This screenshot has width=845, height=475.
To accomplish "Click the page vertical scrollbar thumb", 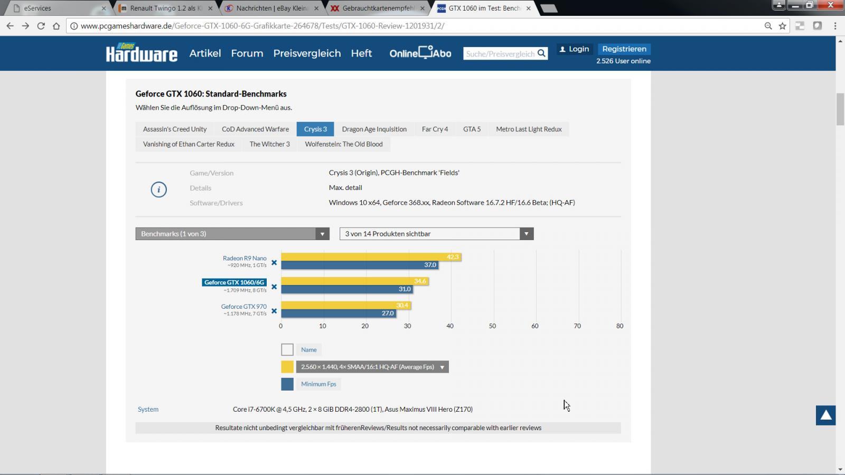I will coord(840,109).
